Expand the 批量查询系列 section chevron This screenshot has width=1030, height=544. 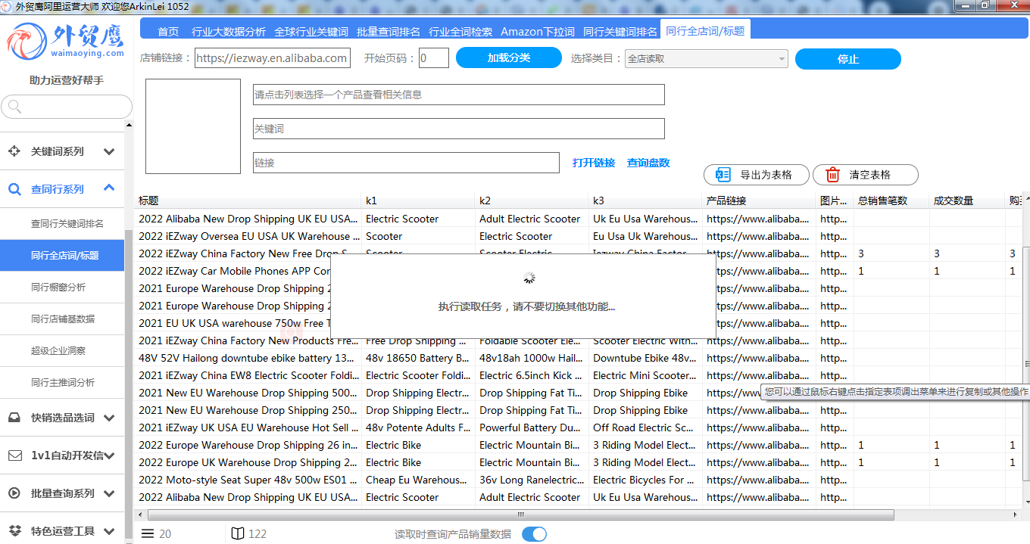109,493
